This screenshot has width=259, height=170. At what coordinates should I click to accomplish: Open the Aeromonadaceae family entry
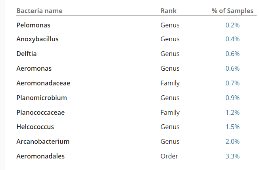(43, 83)
